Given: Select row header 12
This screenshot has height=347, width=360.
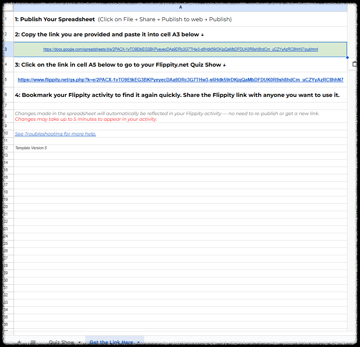Looking at the screenshot, I should click(9, 148).
